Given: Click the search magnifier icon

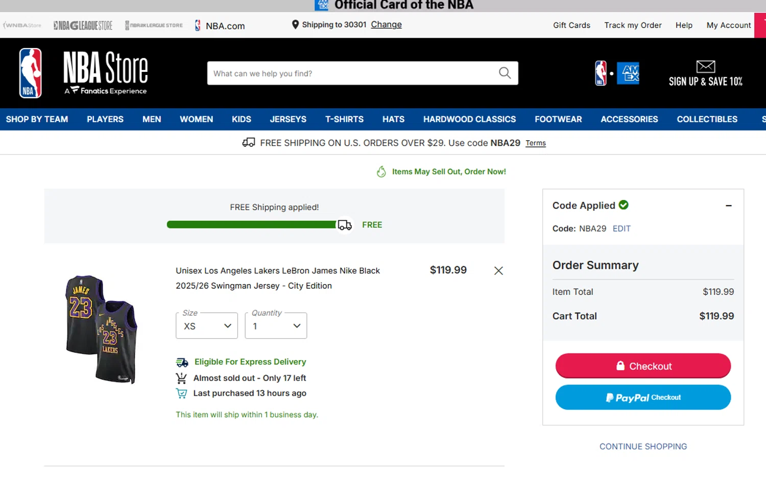Looking at the screenshot, I should click(x=505, y=73).
